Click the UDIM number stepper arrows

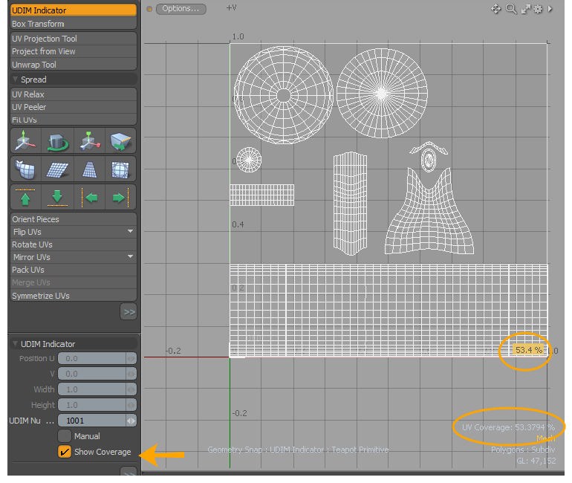tap(131, 421)
